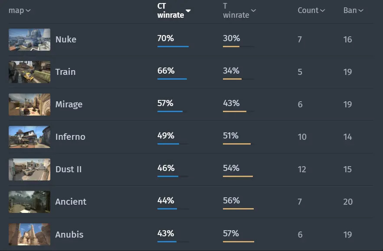Open the Anubis map thumbnail
Viewport: 383px width, 251px height.
tap(29, 235)
